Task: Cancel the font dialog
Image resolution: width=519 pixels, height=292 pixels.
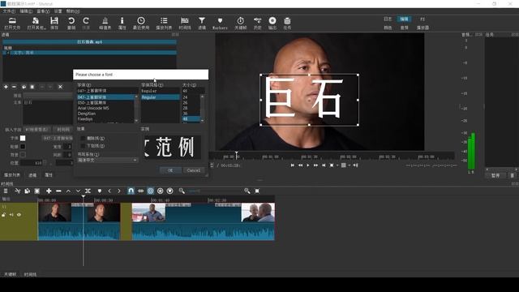Action: click(x=194, y=170)
